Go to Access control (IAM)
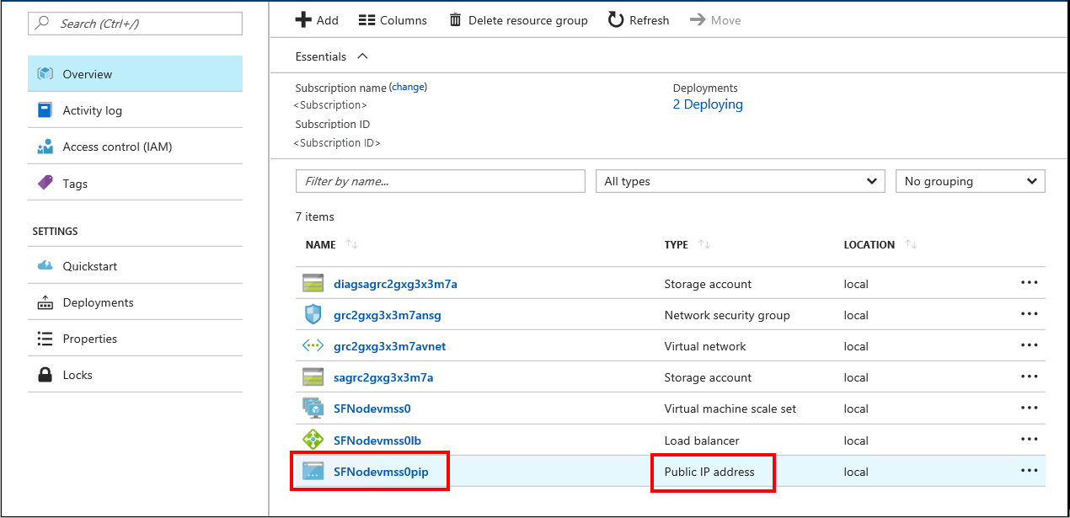 point(117,147)
